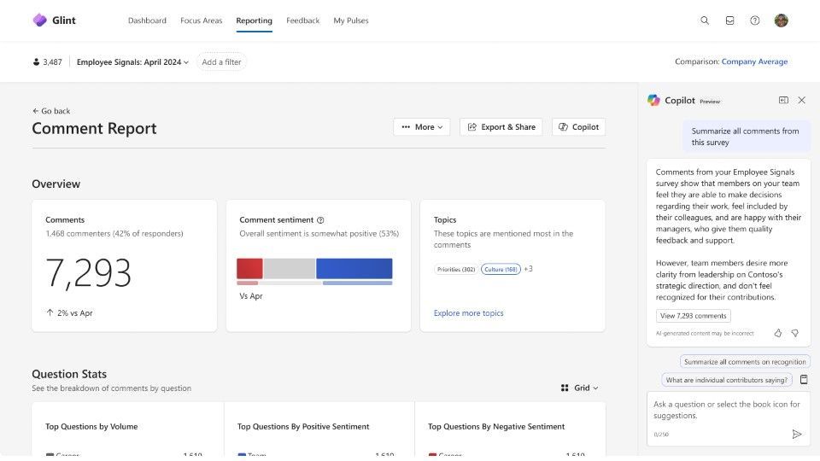
Task: Follow the Explore more topics link
Action: [x=468, y=313]
